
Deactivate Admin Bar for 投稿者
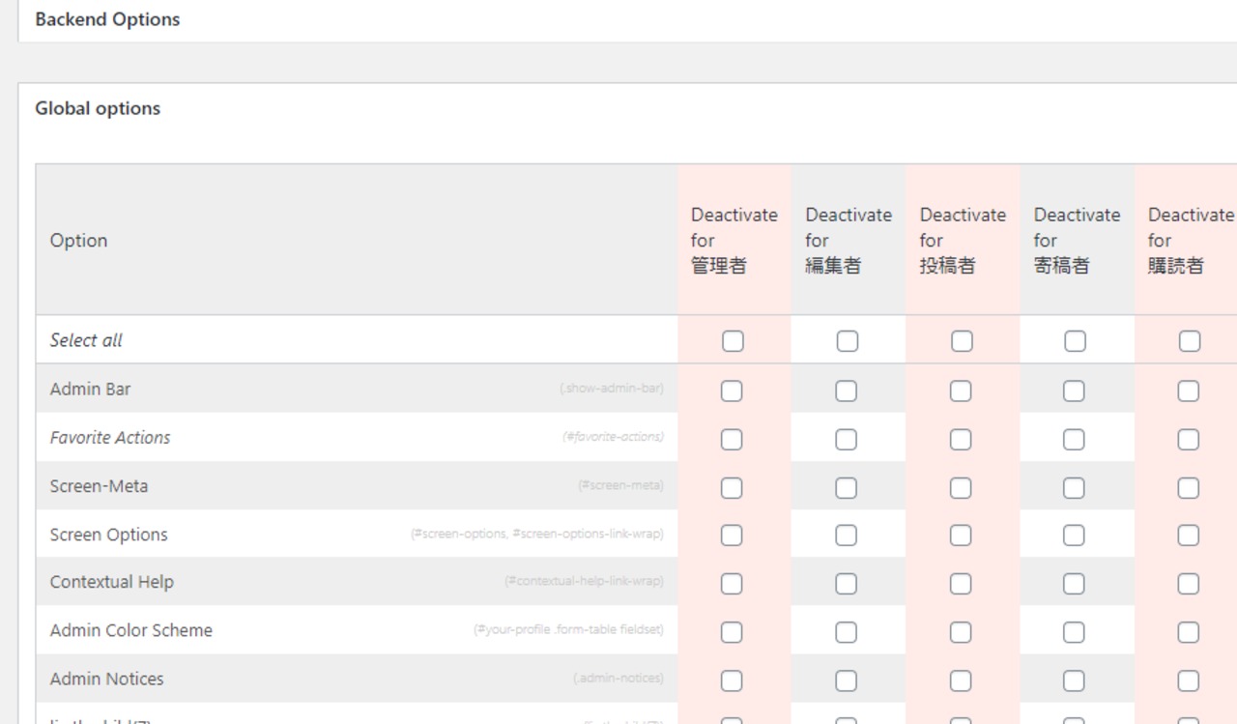[960, 391]
